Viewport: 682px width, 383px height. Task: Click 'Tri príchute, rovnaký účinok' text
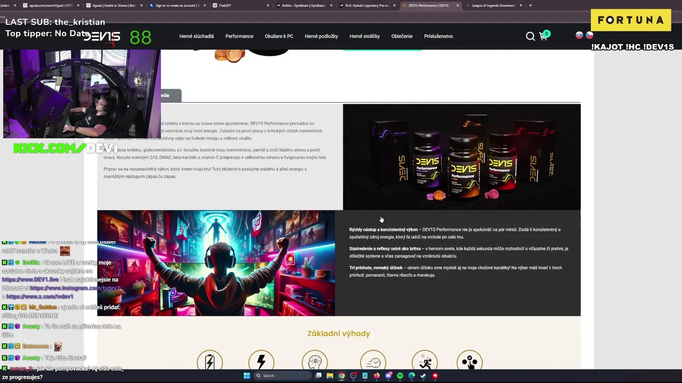(376, 268)
